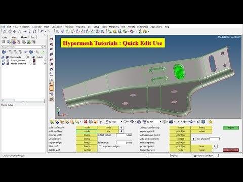Click the hand pan tool in top toolbar
This screenshot has width=243, height=182.
point(20,31)
